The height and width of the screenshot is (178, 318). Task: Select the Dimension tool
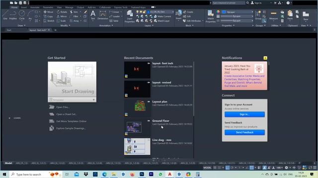103,15
